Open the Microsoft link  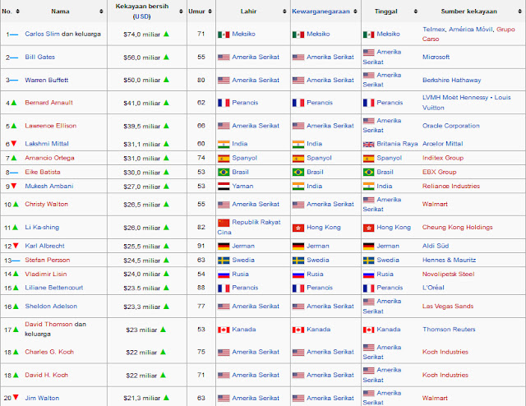pyautogui.click(x=436, y=57)
